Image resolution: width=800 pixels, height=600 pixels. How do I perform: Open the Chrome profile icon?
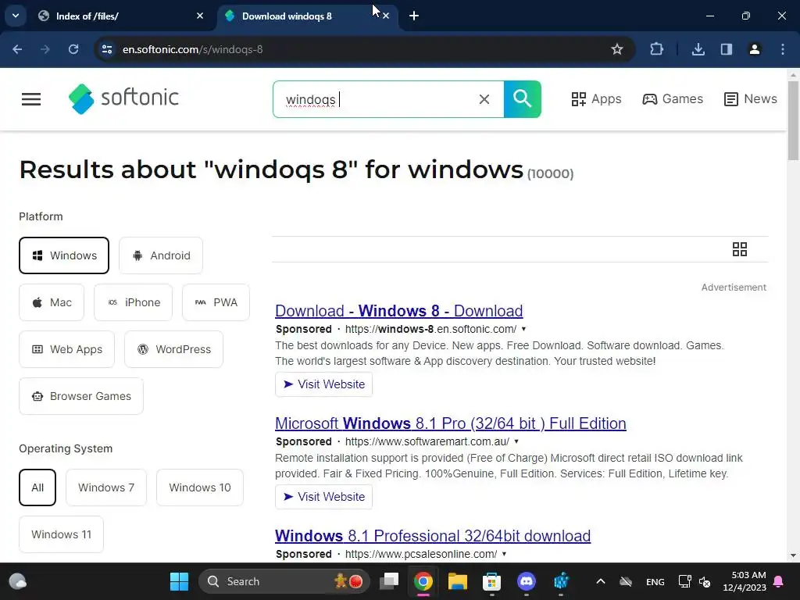point(755,49)
